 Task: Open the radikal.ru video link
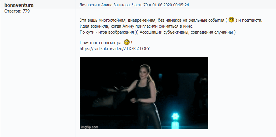point(115,49)
